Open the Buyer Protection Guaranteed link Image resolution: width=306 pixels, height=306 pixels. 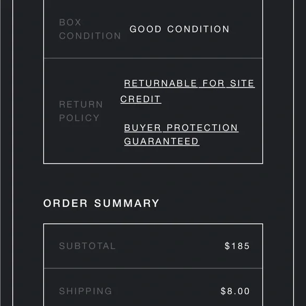tap(181, 135)
